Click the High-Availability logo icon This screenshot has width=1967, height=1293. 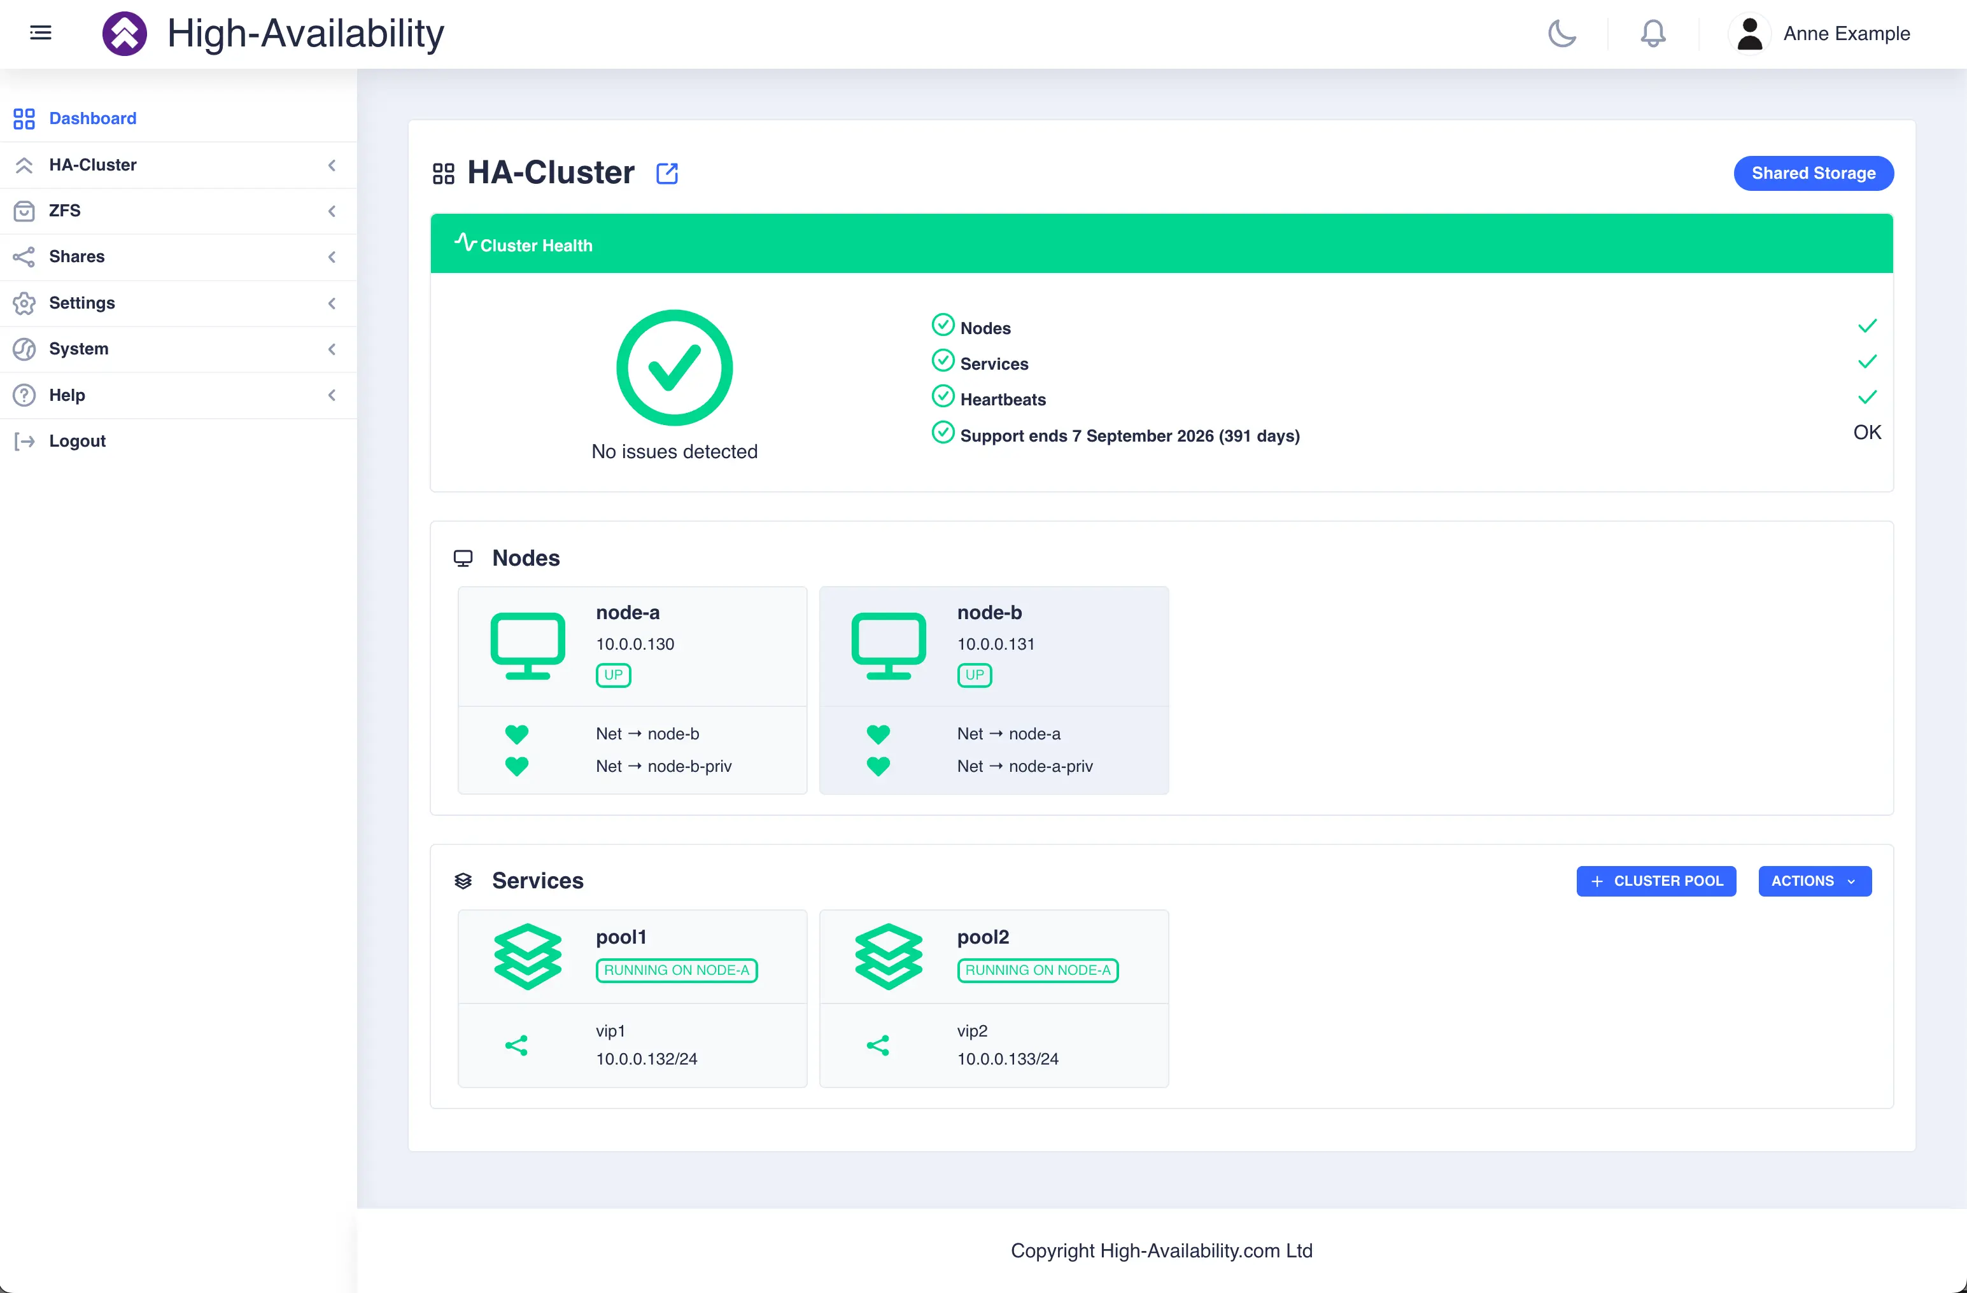125,33
